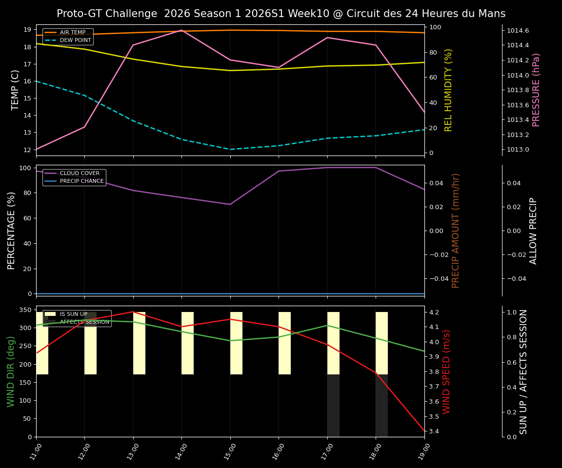Select the ALLOW PRECIP axis label
Screen dimensions: 562x468
tap(534, 229)
